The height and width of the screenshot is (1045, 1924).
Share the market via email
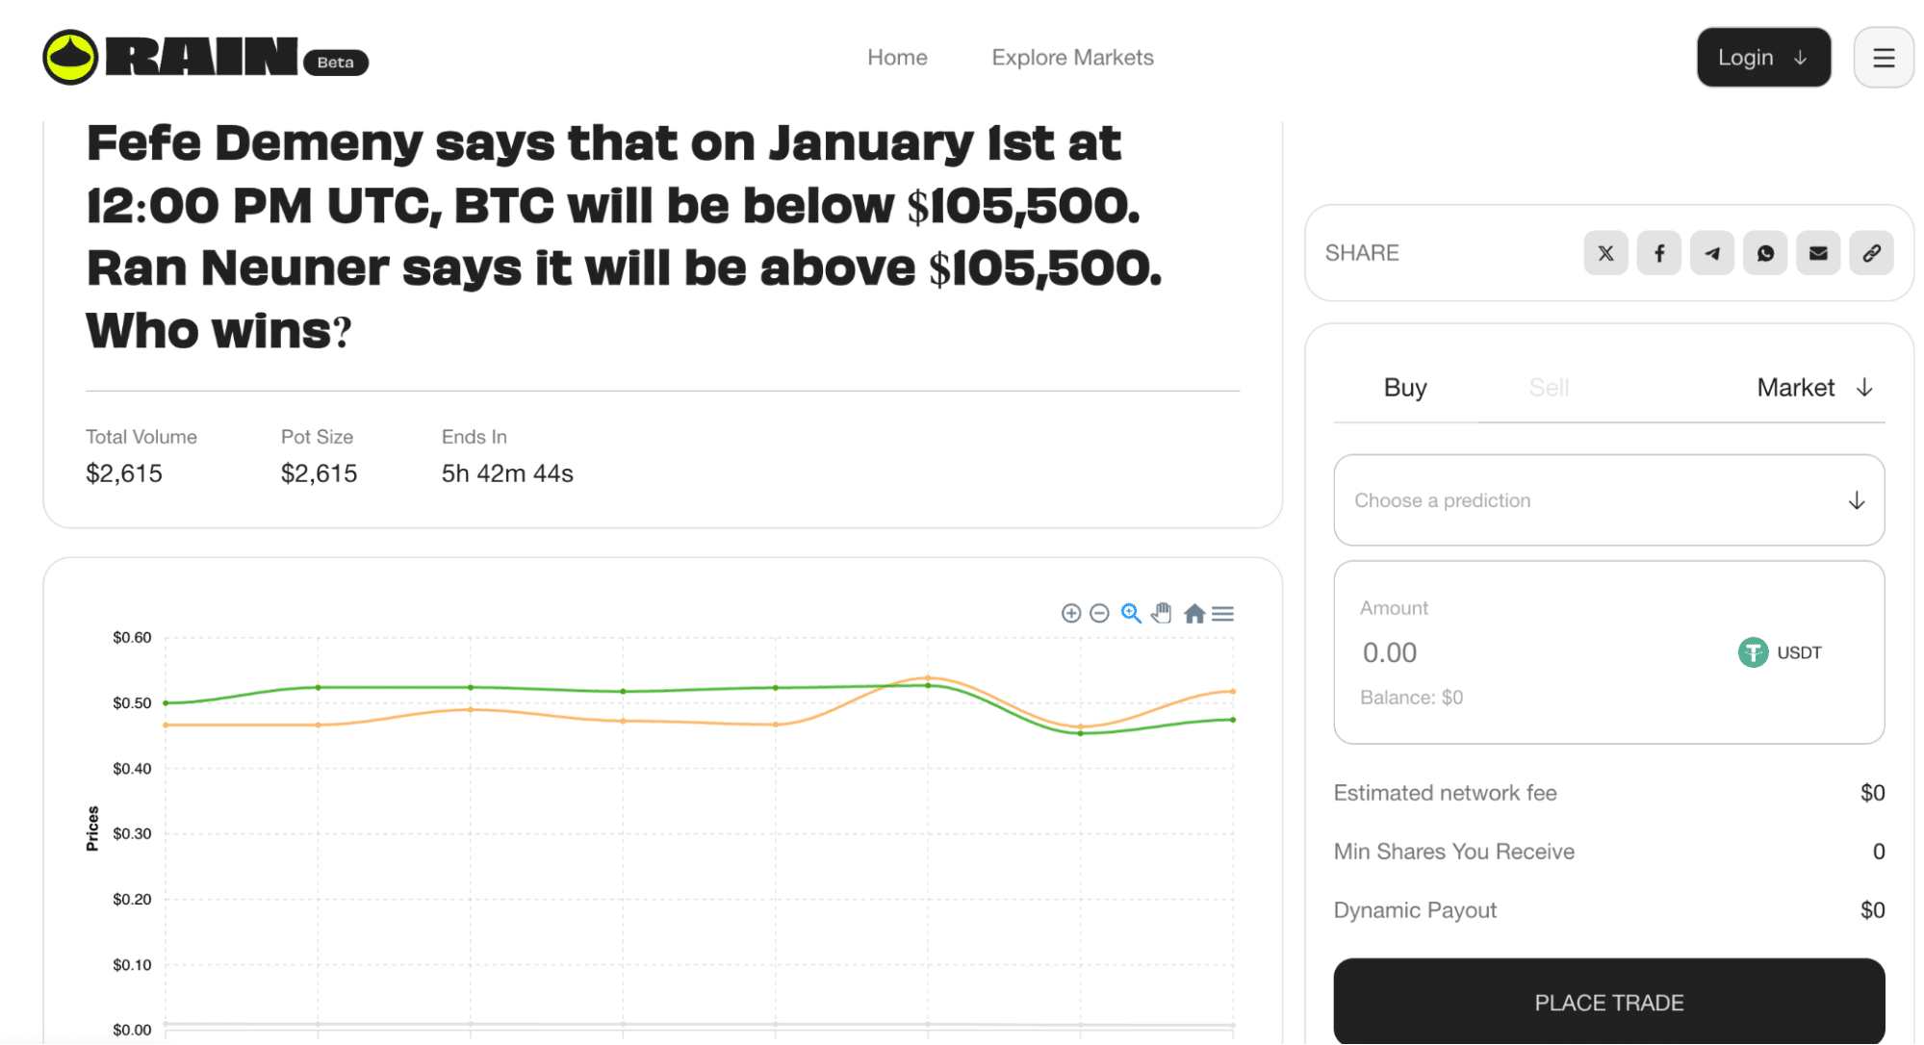point(1818,252)
